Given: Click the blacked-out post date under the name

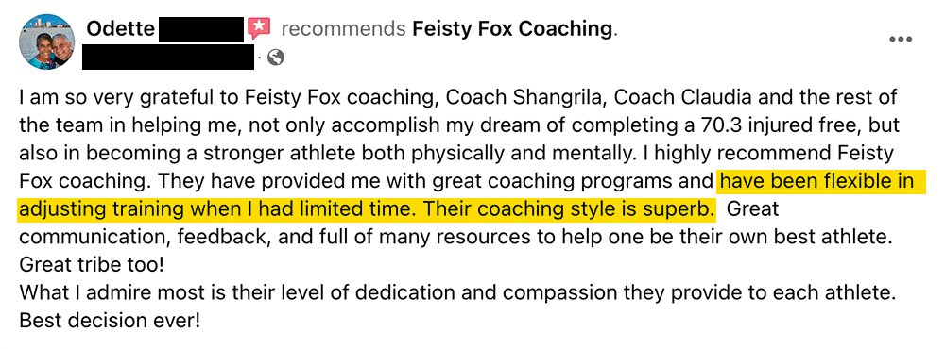Looking at the screenshot, I should (x=168, y=58).
